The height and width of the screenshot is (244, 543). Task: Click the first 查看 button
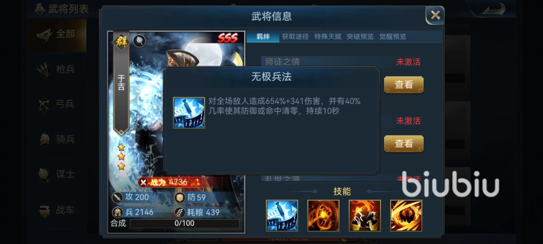point(404,85)
